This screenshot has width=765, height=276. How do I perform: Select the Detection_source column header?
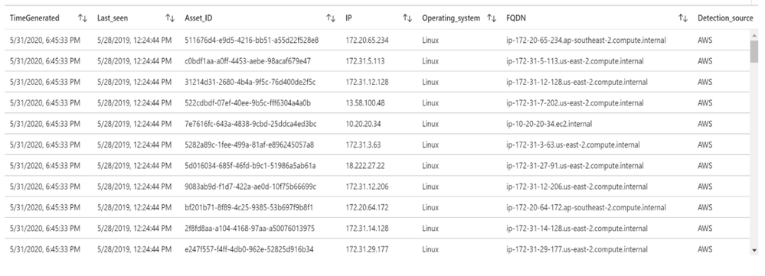pyautogui.click(x=725, y=18)
